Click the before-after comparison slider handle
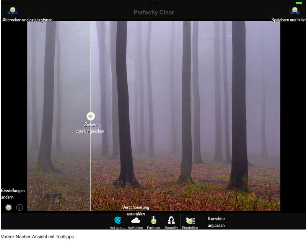306x241 pixels. (x=91, y=116)
